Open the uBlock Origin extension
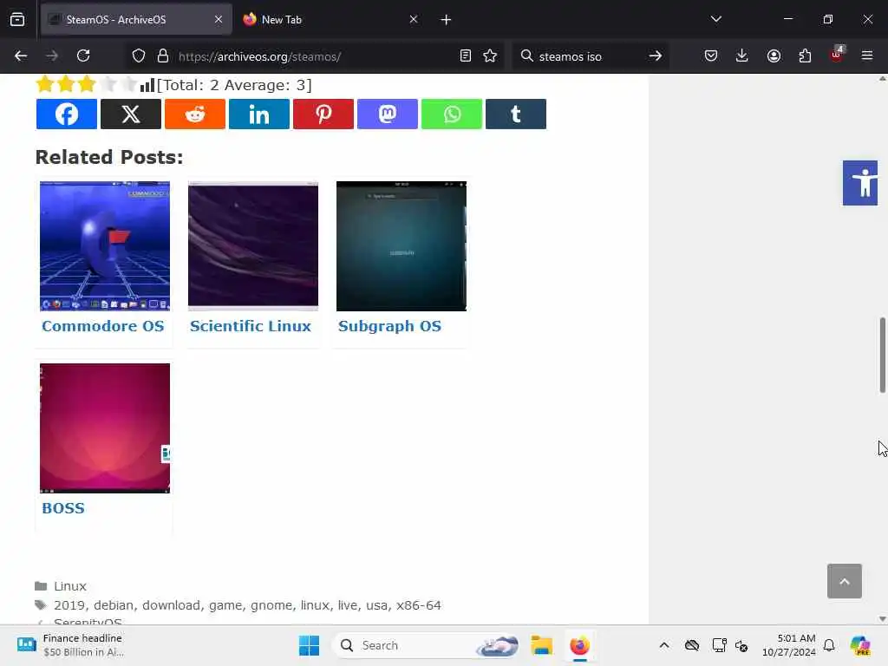 pyautogui.click(x=837, y=55)
